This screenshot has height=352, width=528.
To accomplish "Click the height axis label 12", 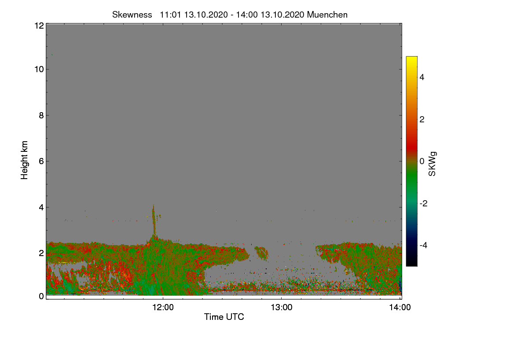I will tap(39, 26).
